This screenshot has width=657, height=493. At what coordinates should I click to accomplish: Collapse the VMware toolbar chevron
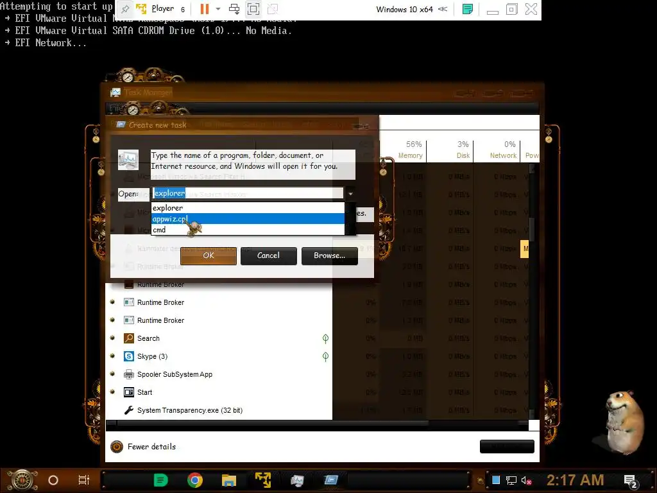[x=443, y=9]
